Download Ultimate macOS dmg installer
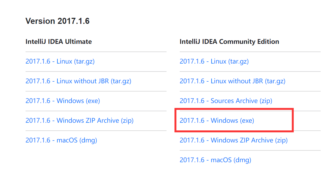Image resolution: width=330 pixels, height=180 pixels. 61,140
